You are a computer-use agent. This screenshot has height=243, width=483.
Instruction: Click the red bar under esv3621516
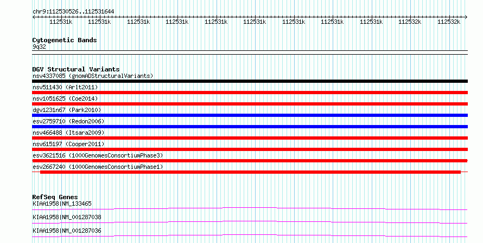tap(250, 161)
